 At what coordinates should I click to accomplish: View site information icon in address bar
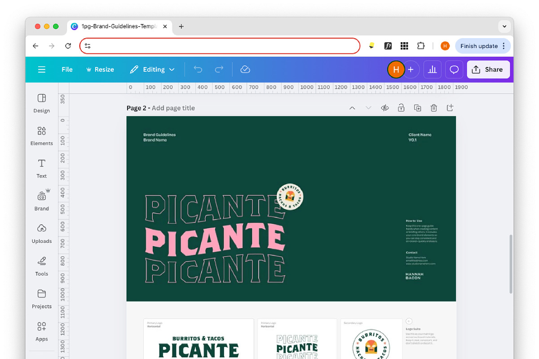(x=88, y=46)
